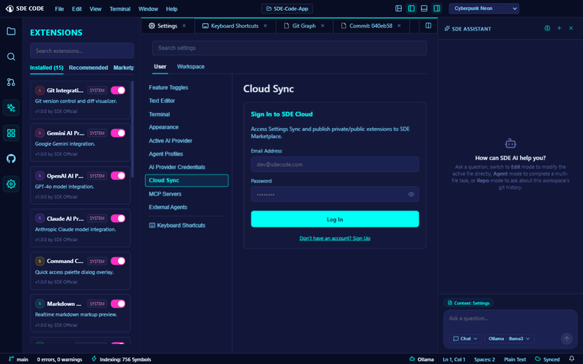This screenshot has height=364, width=583.
Task: Open the Explorer folder icon in activity bar
Action: point(12,31)
